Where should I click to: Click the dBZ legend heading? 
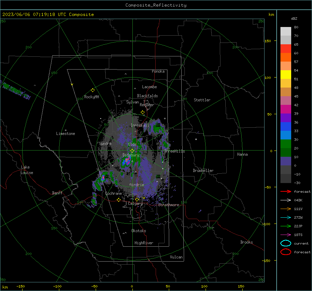click(294, 19)
